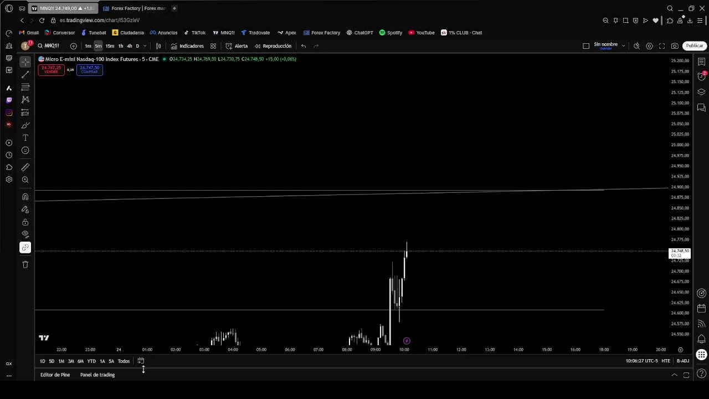Screen dimensions: 709x399
Task: Open the forecasting and measurement tools
Action: pos(25,112)
